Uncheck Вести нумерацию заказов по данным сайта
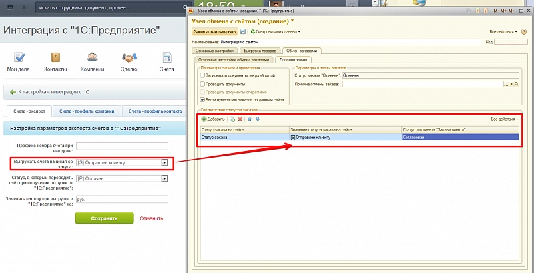 [x=202, y=100]
